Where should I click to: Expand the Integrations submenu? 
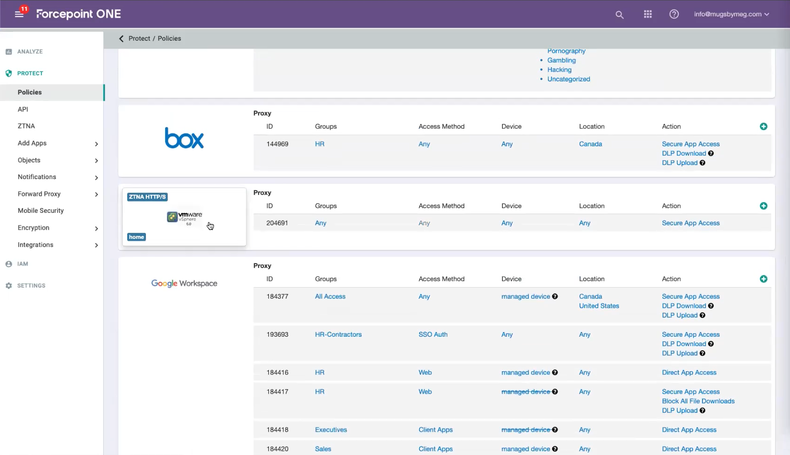tap(96, 245)
